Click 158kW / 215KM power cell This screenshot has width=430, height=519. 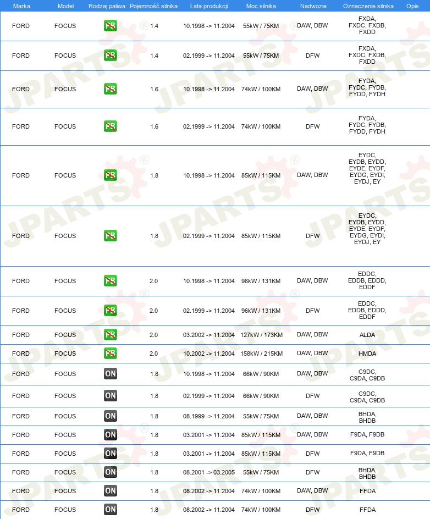[262, 354]
